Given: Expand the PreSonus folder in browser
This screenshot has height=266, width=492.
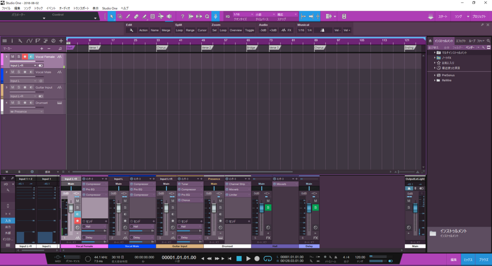Looking at the screenshot, I should tap(434, 75).
